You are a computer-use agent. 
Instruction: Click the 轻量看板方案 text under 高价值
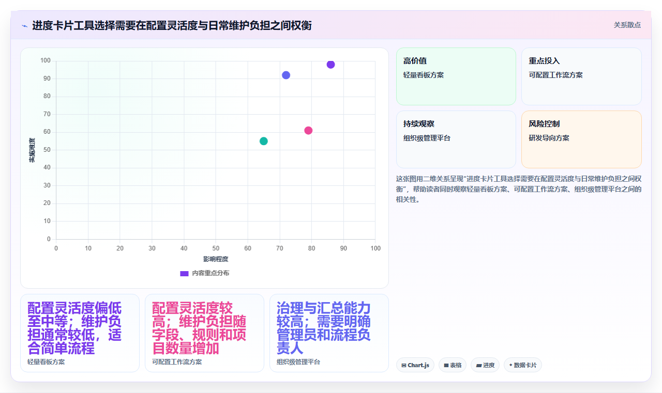tap(424, 75)
